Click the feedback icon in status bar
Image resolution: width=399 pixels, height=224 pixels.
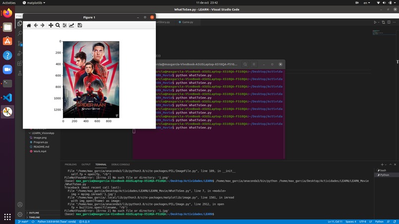(388, 222)
